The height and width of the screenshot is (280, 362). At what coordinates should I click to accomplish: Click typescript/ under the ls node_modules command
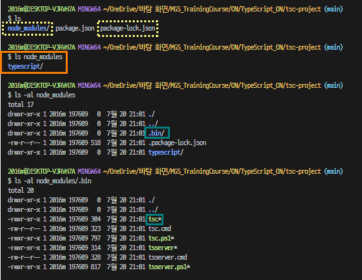(26, 66)
